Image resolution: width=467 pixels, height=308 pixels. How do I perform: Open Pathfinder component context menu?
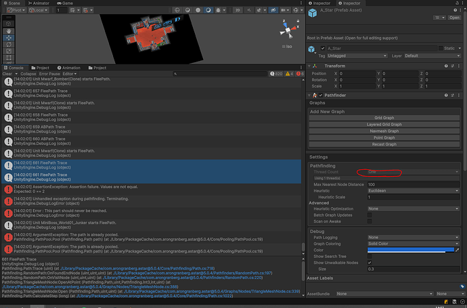click(459, 95)
